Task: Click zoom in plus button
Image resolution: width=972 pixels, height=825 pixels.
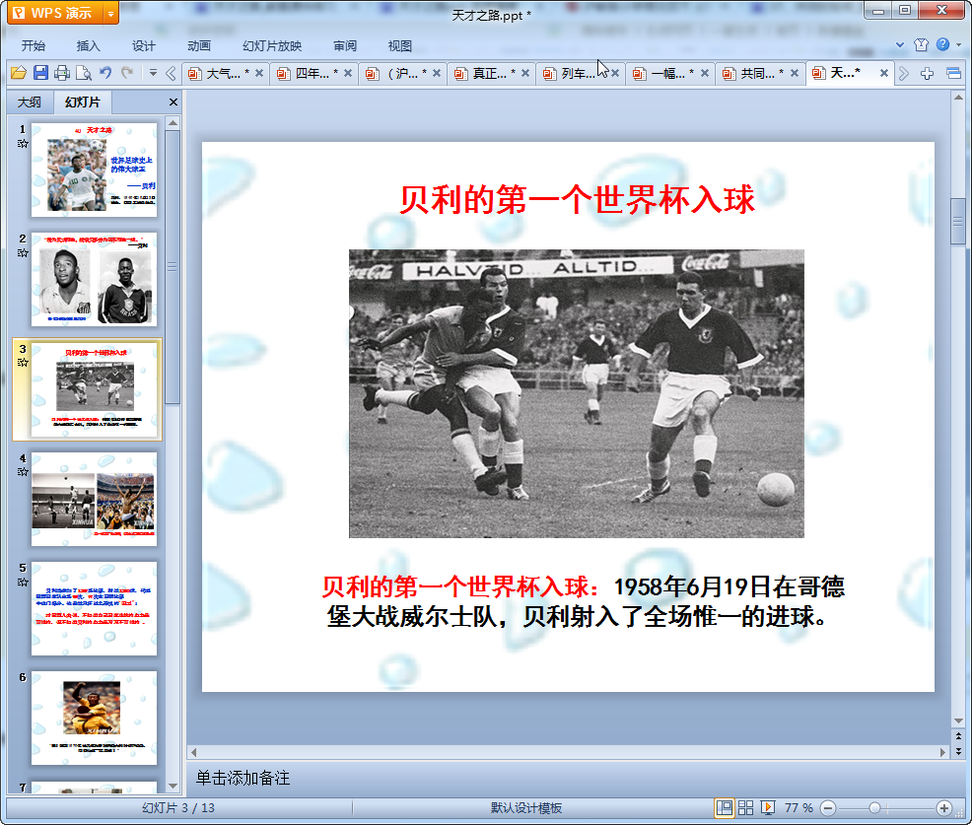Action: pos(944,808)
